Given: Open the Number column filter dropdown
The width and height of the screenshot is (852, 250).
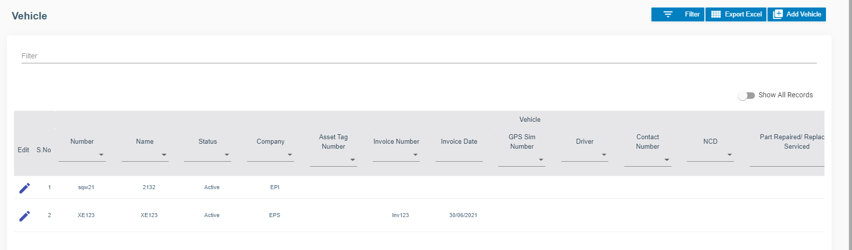Looking at the screenshot, I should click(102, 155).
